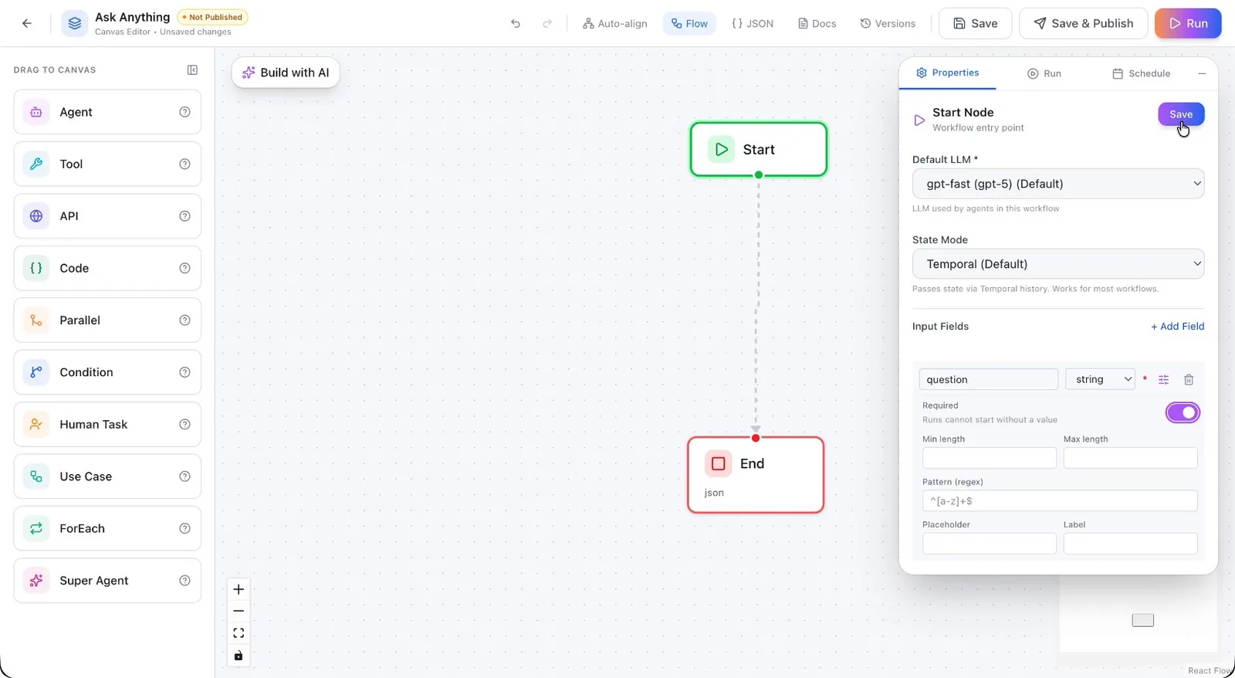
Task: Fit canvas view icon
Action: (239, 633)
